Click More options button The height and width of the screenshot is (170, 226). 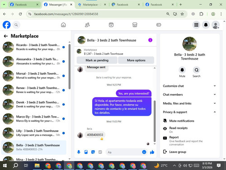coord(136,60)
